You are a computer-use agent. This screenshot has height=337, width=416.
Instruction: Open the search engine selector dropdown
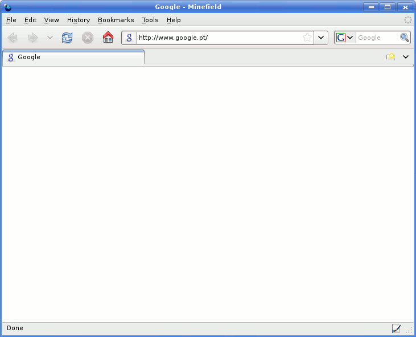pyautogui.click(x=345, y=38)
